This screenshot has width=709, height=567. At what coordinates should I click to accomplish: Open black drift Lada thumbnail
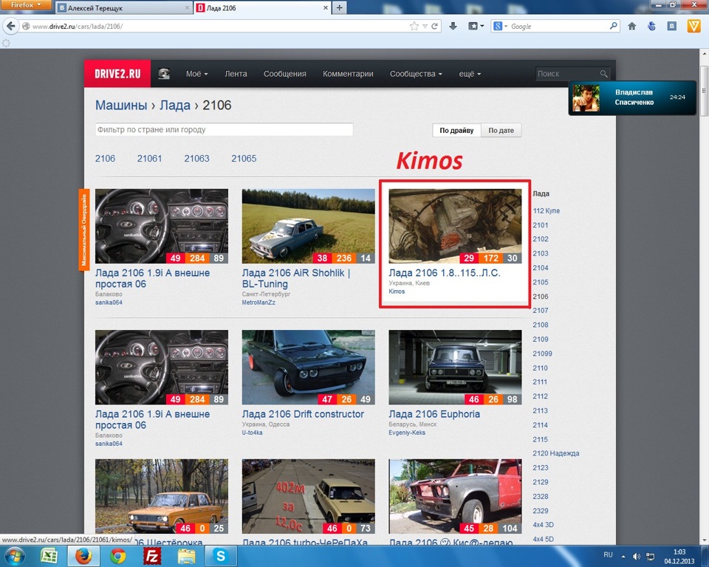click(308, 367)
